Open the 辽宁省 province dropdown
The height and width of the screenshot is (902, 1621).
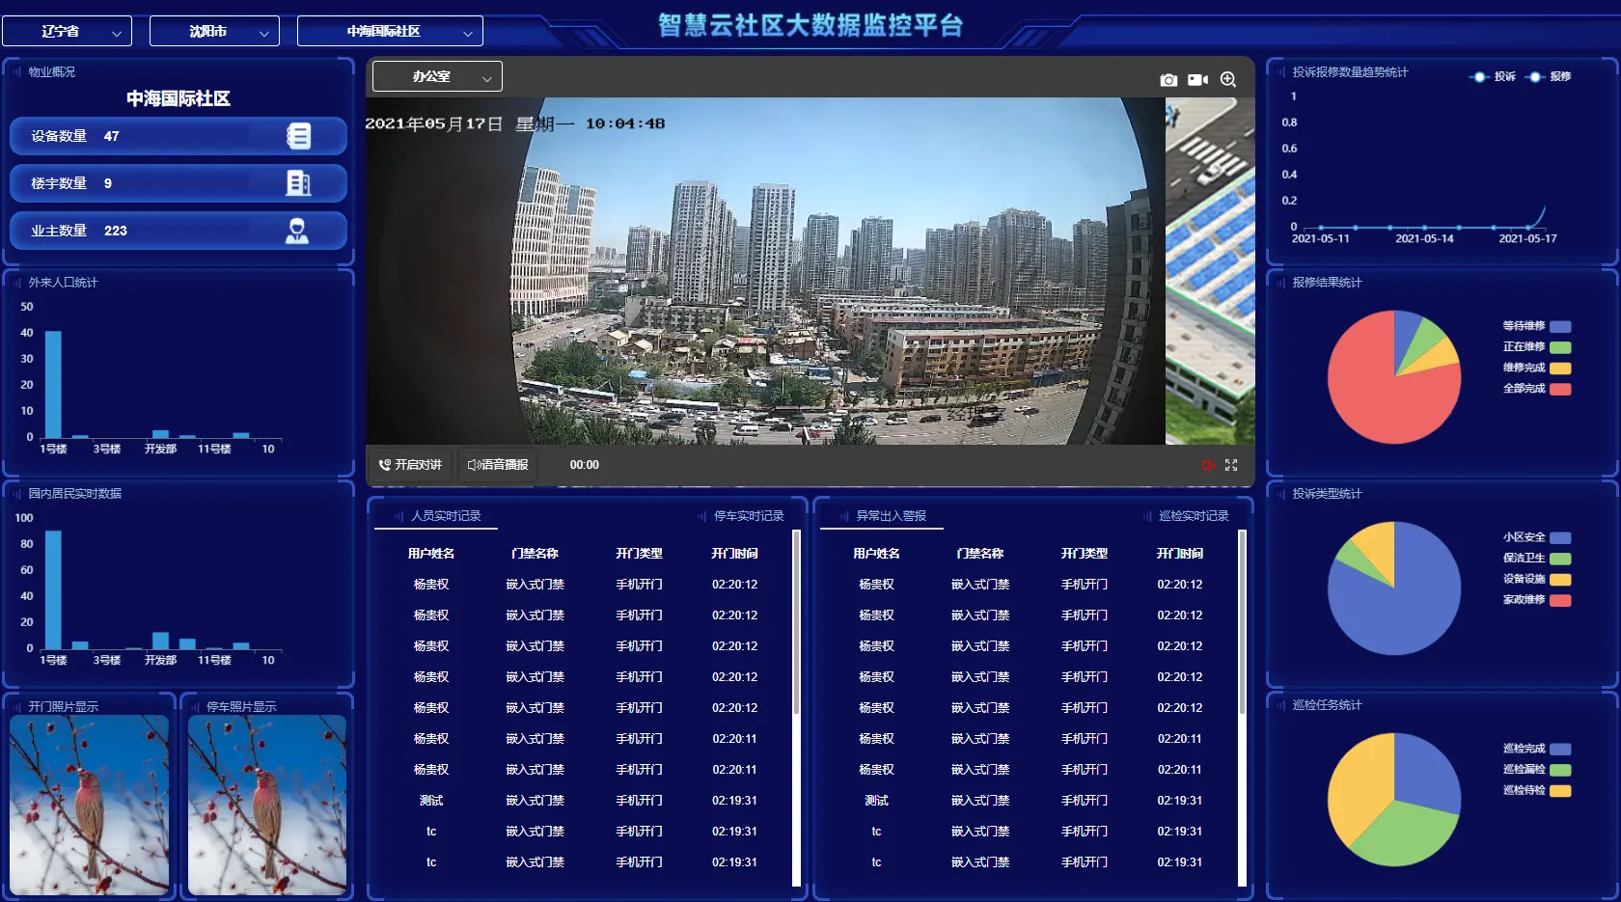67,31
